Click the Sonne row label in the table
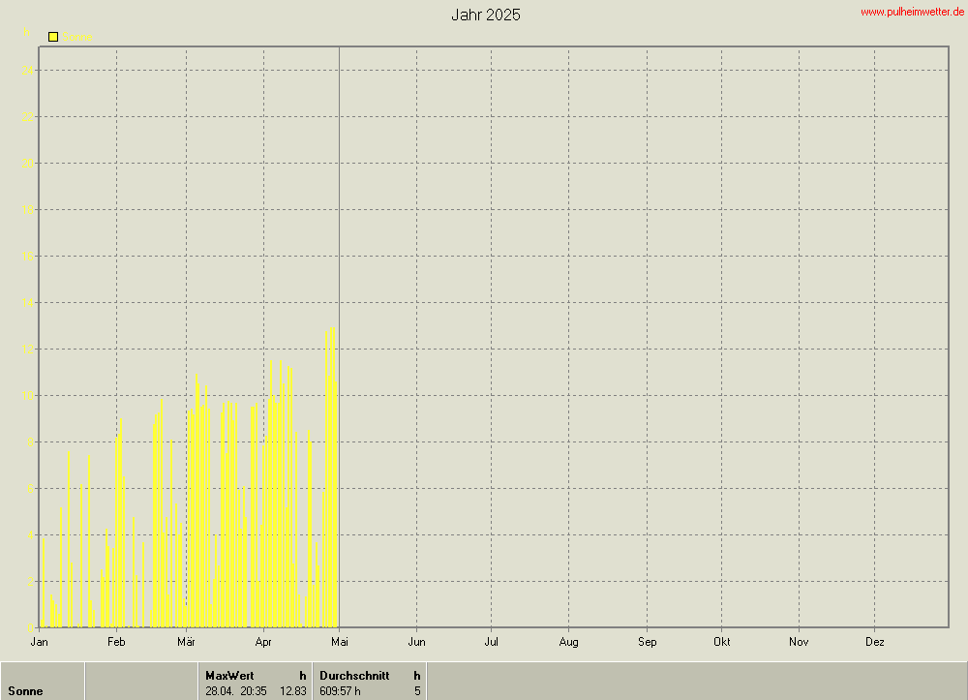The height and width of the screenshot is (700, 968). 25,691
